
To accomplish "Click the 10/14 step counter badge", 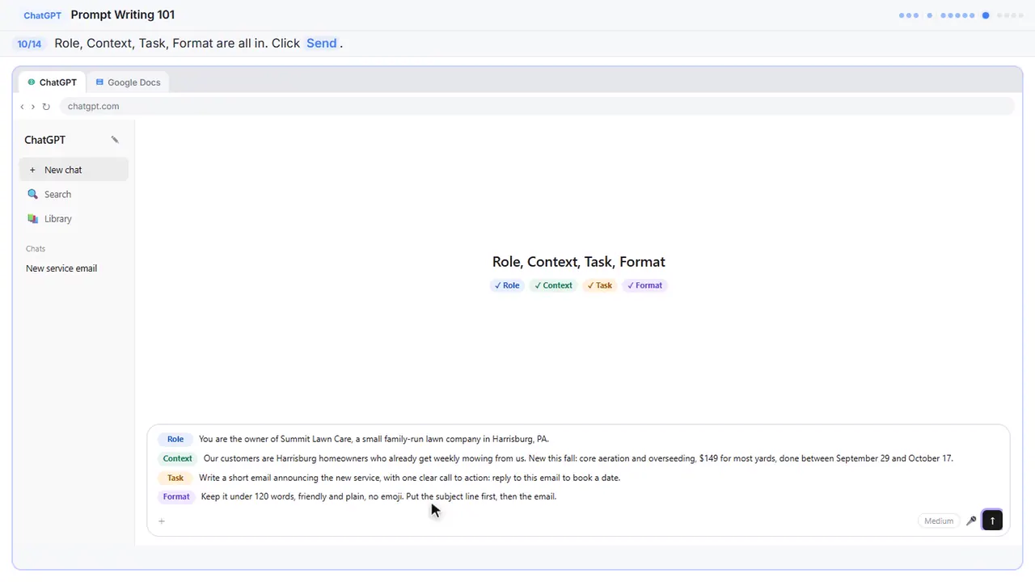I will point(29,44).
